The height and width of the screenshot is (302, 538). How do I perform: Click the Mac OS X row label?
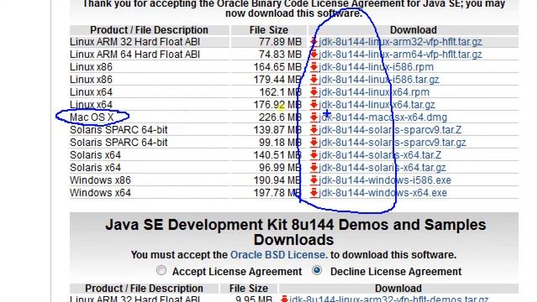[92, 117]
